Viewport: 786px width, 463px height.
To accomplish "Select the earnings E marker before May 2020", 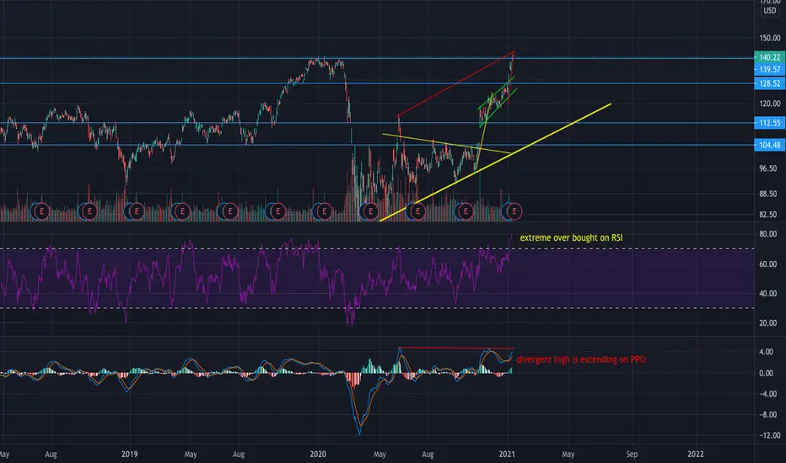I will coord(370,212).
